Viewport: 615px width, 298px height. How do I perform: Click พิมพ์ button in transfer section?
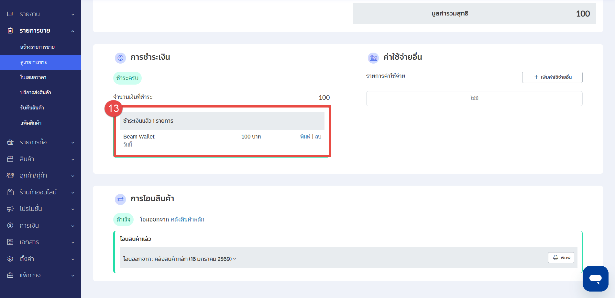561,258
